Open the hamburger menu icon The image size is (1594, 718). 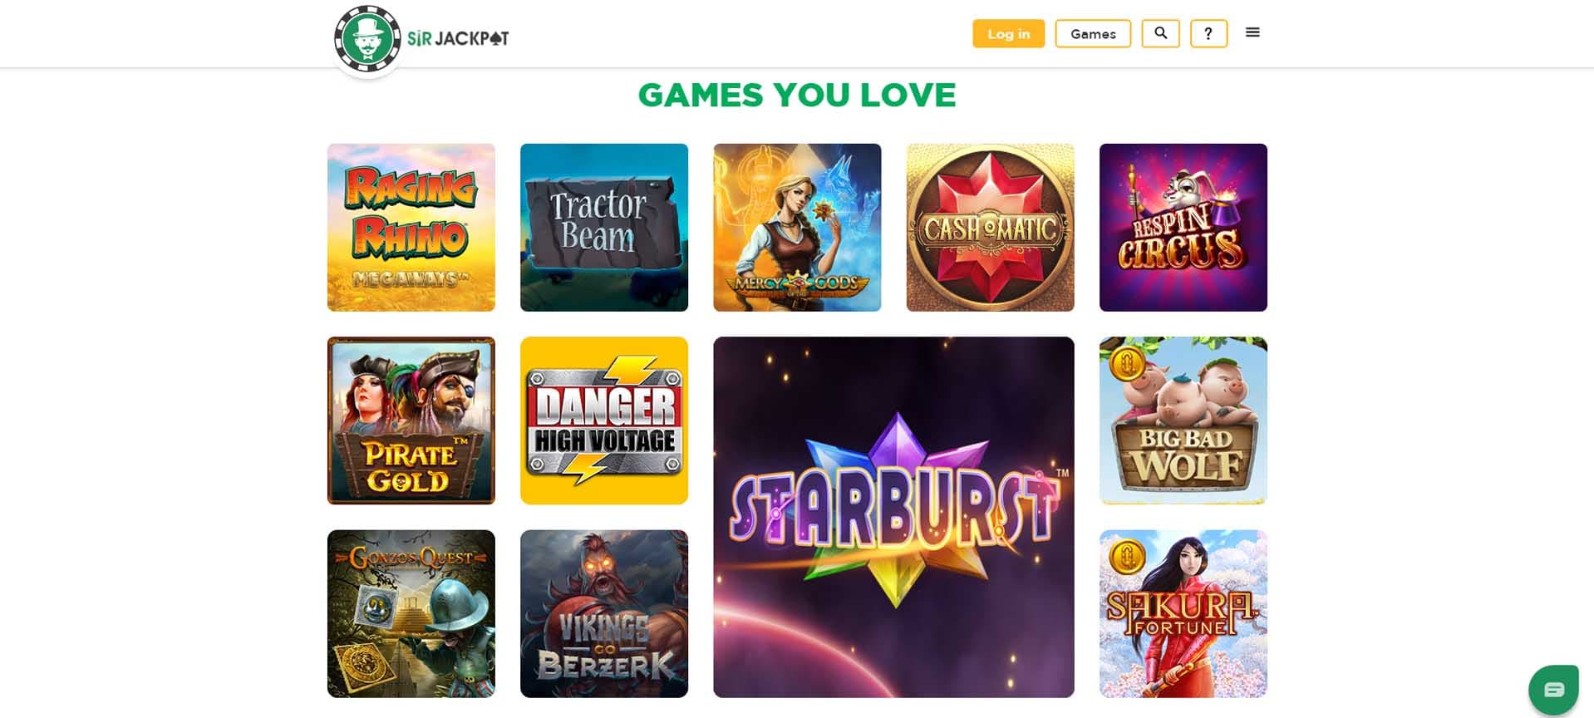pos(1252,32)
